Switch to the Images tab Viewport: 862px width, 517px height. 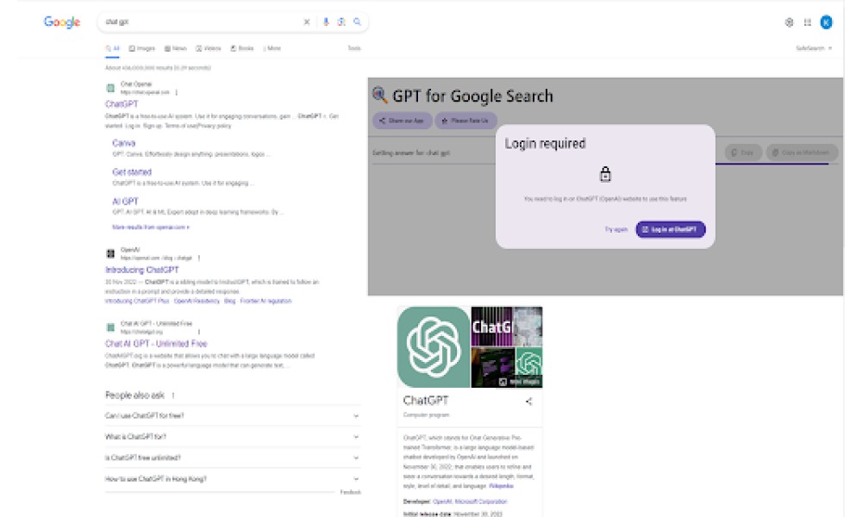click(x=142, y=48)
